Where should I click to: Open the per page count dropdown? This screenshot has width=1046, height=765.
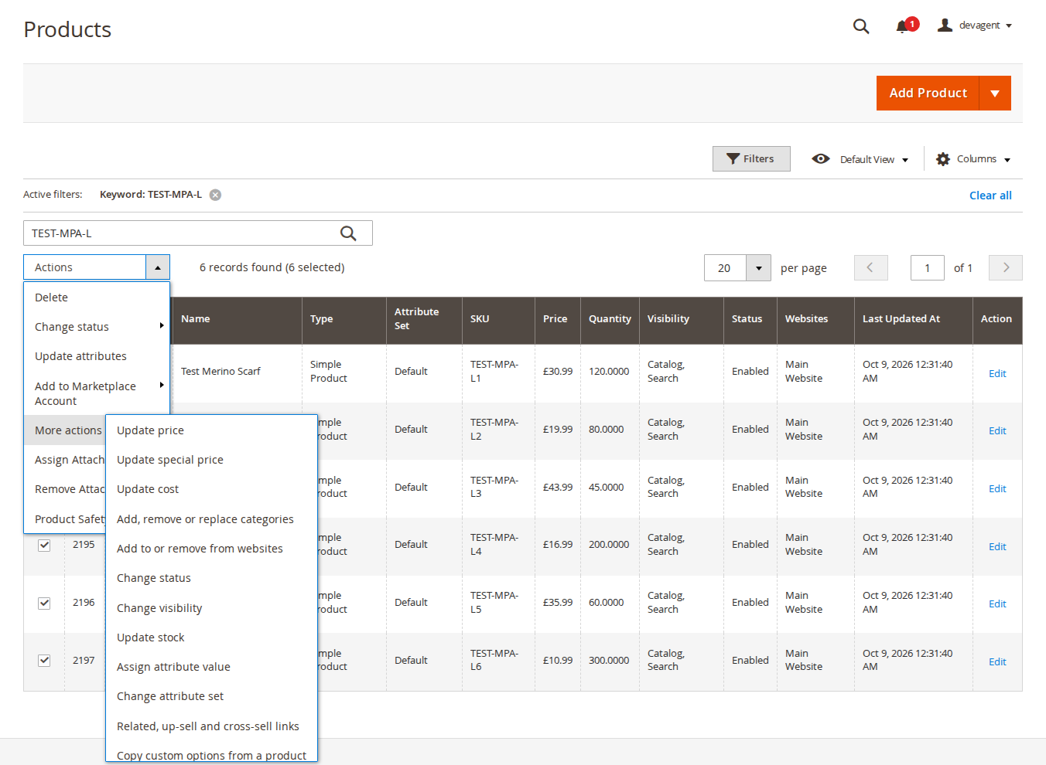pyautogui.click(x=758, y=268)
